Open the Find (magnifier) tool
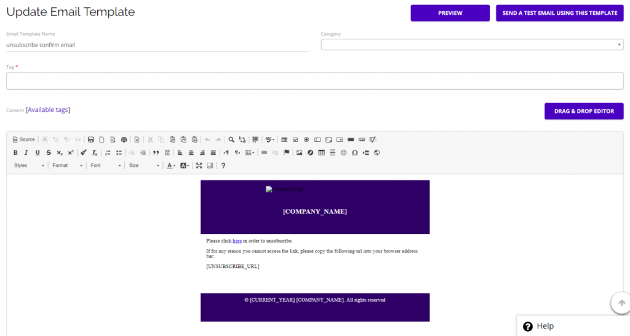Screen dimensions: 630x336 pos(231,139)
